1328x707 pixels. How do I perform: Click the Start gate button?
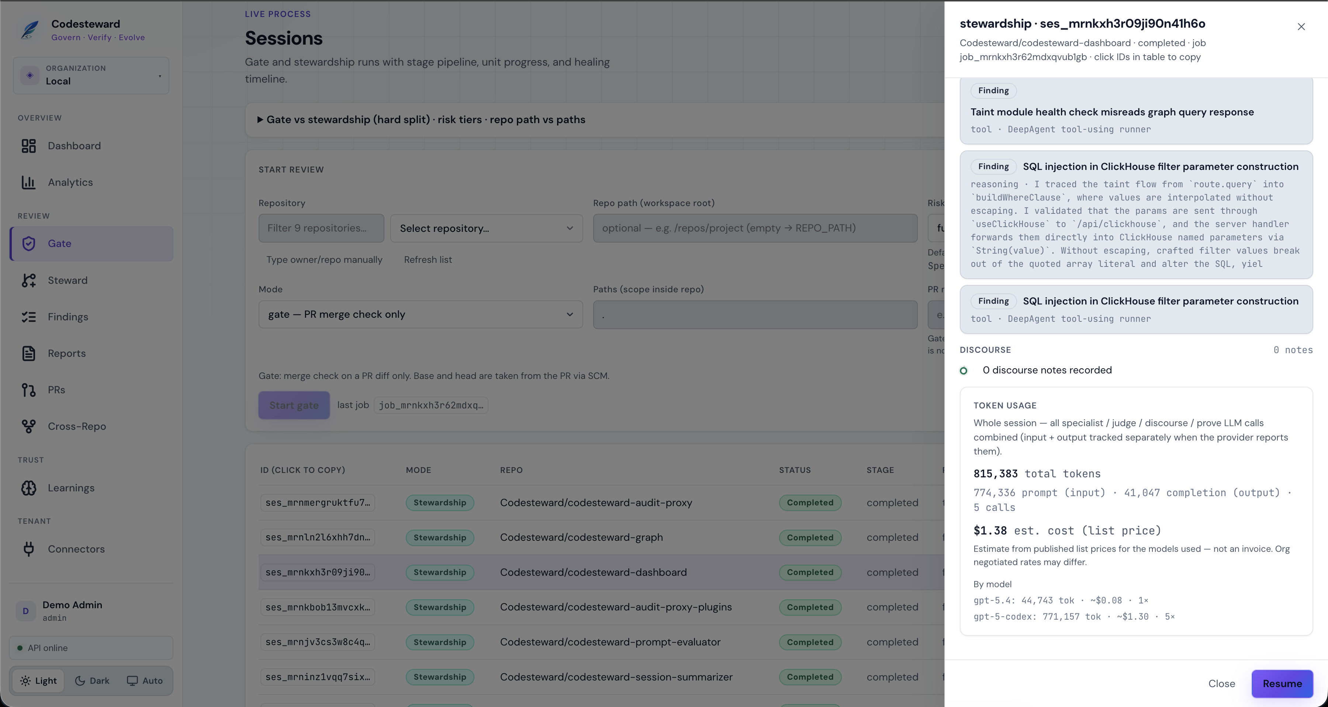coord(294,405)
